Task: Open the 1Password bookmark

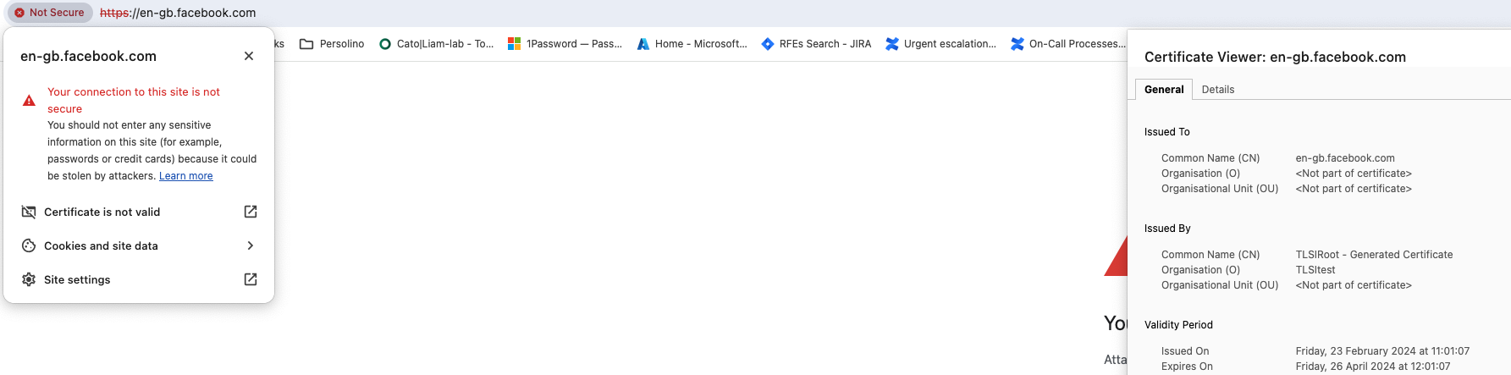Action: 565,44
